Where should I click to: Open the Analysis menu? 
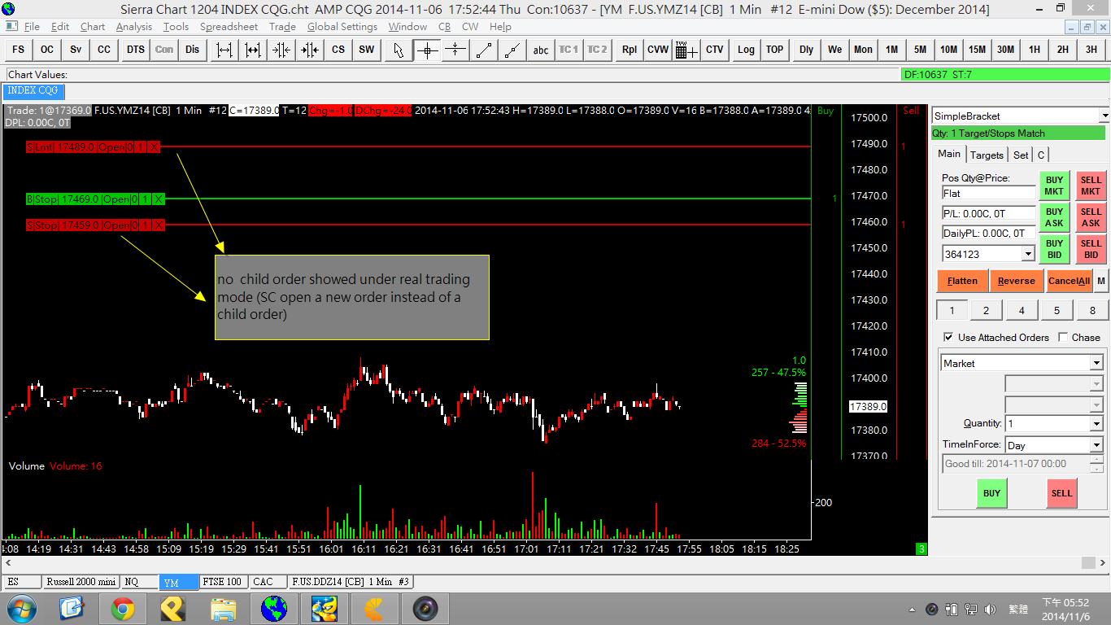click(x=133, y=27)
